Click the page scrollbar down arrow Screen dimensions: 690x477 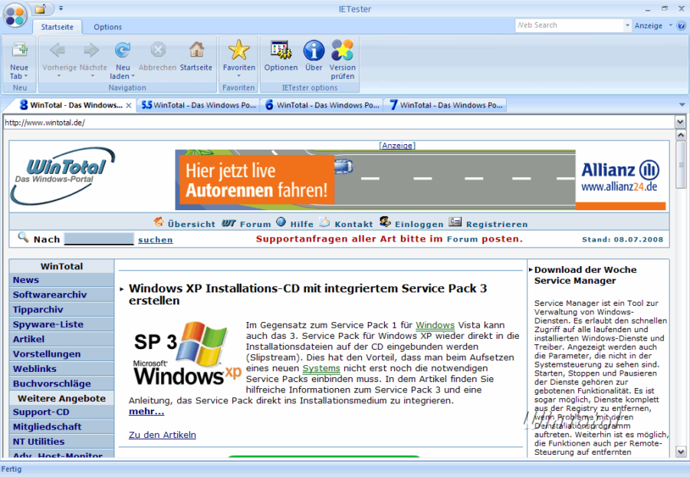tap(680, 452)
